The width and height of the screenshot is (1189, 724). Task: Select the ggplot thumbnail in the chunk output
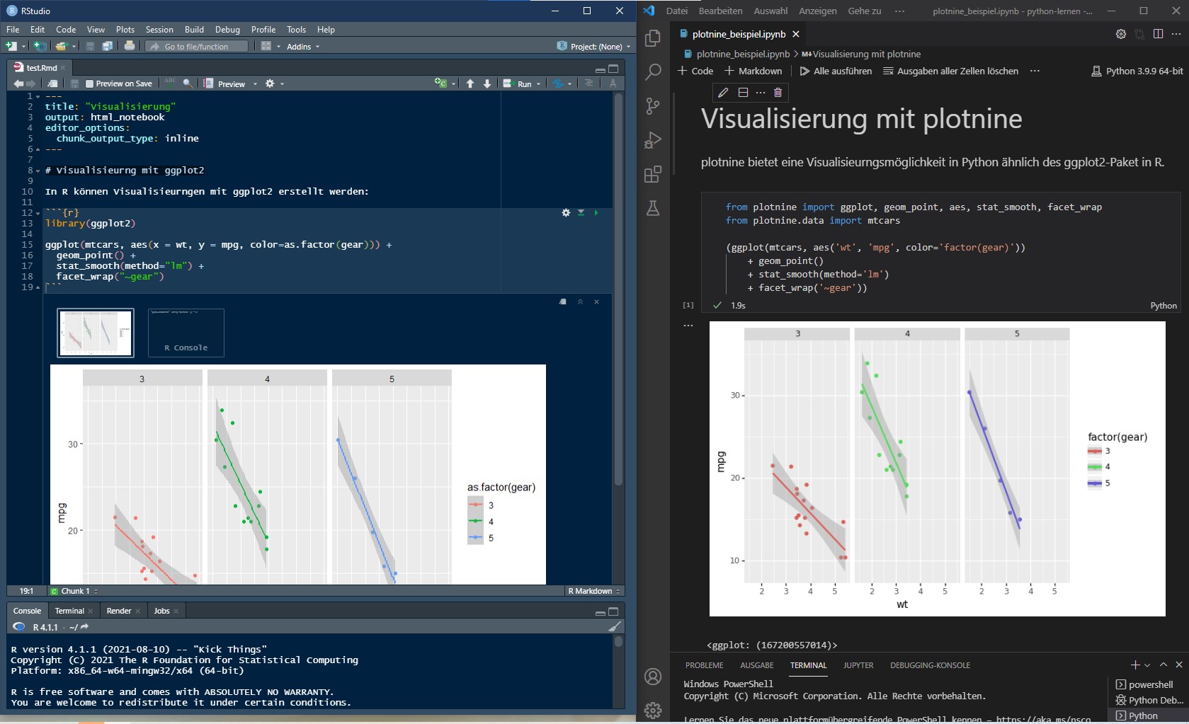(96, 333)
